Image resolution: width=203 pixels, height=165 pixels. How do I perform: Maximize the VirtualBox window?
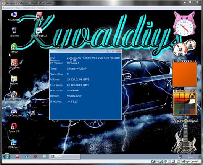click(x=190, y=2)
